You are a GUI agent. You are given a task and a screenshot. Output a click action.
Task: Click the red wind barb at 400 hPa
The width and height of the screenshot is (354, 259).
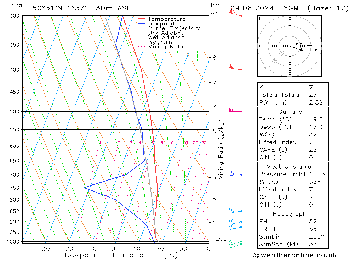pos(236,67)
